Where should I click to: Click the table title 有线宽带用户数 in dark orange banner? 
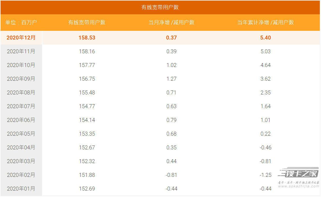coord(160,7)
